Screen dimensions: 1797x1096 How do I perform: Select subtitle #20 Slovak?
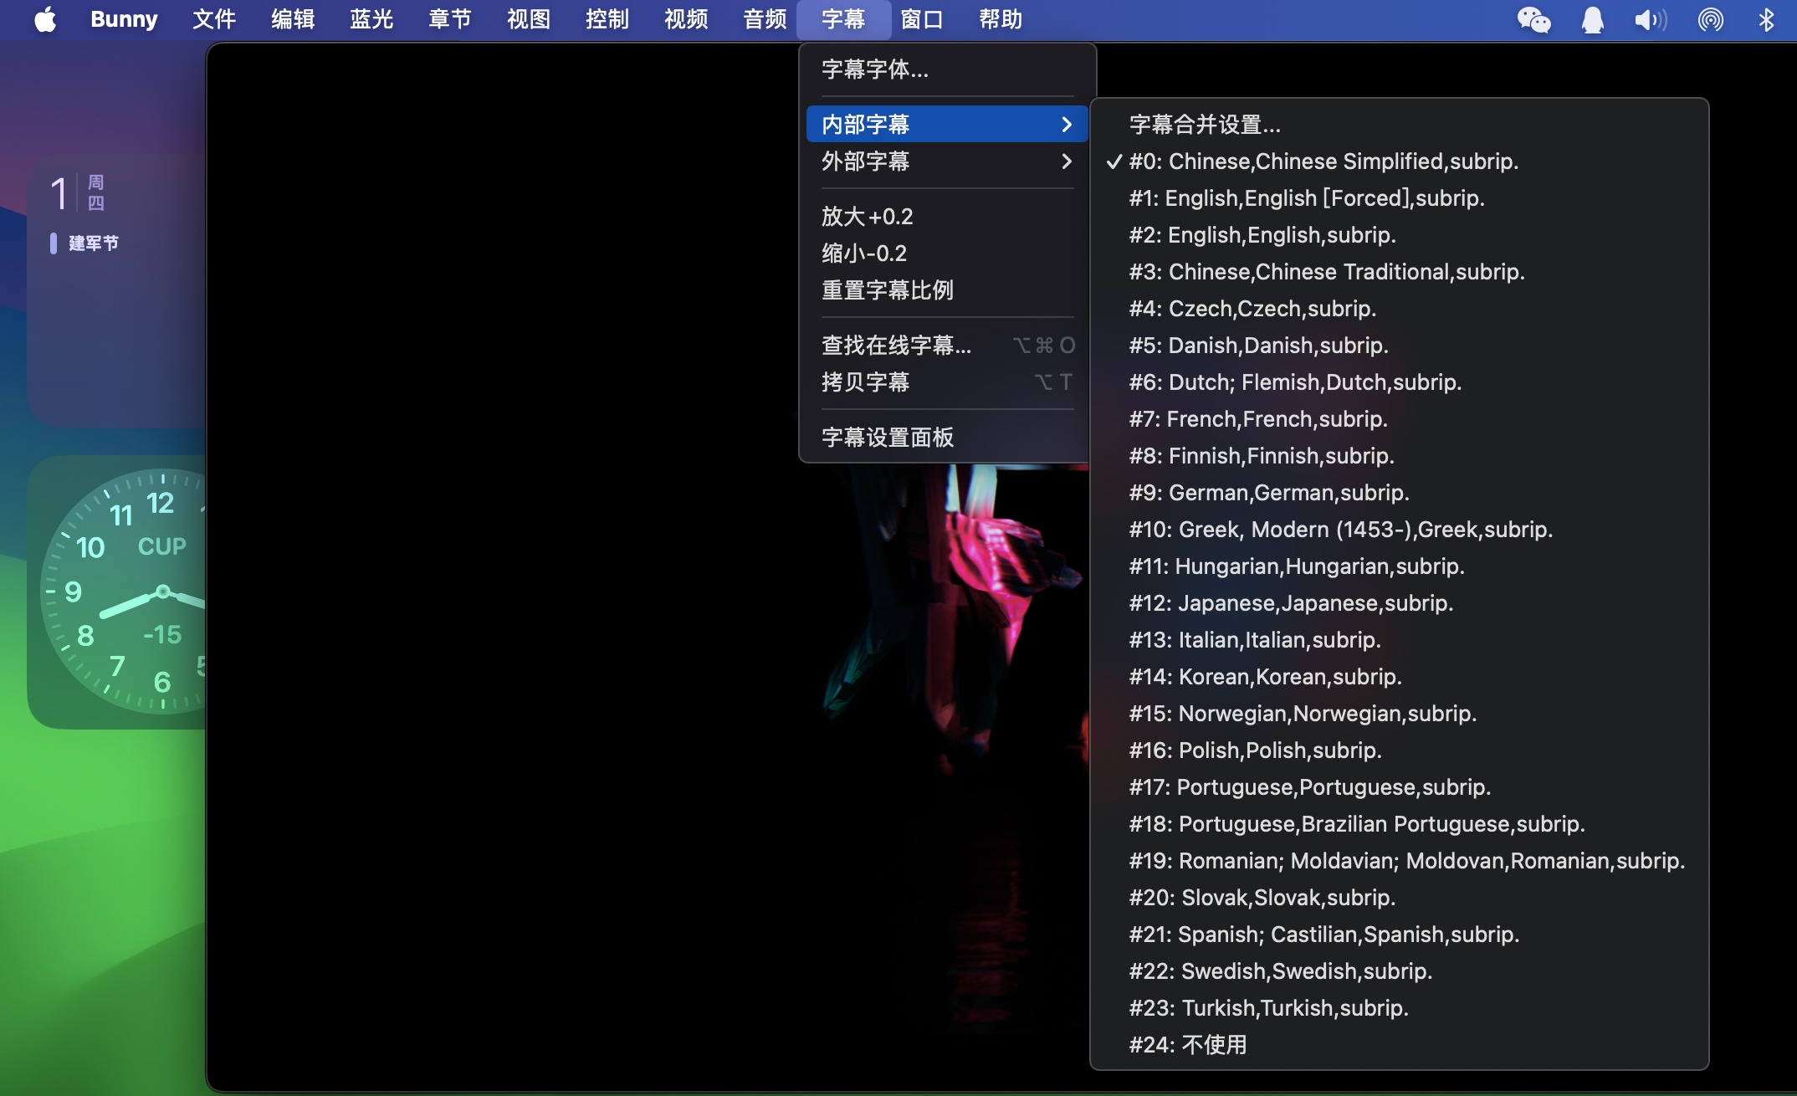[1399, 897]
